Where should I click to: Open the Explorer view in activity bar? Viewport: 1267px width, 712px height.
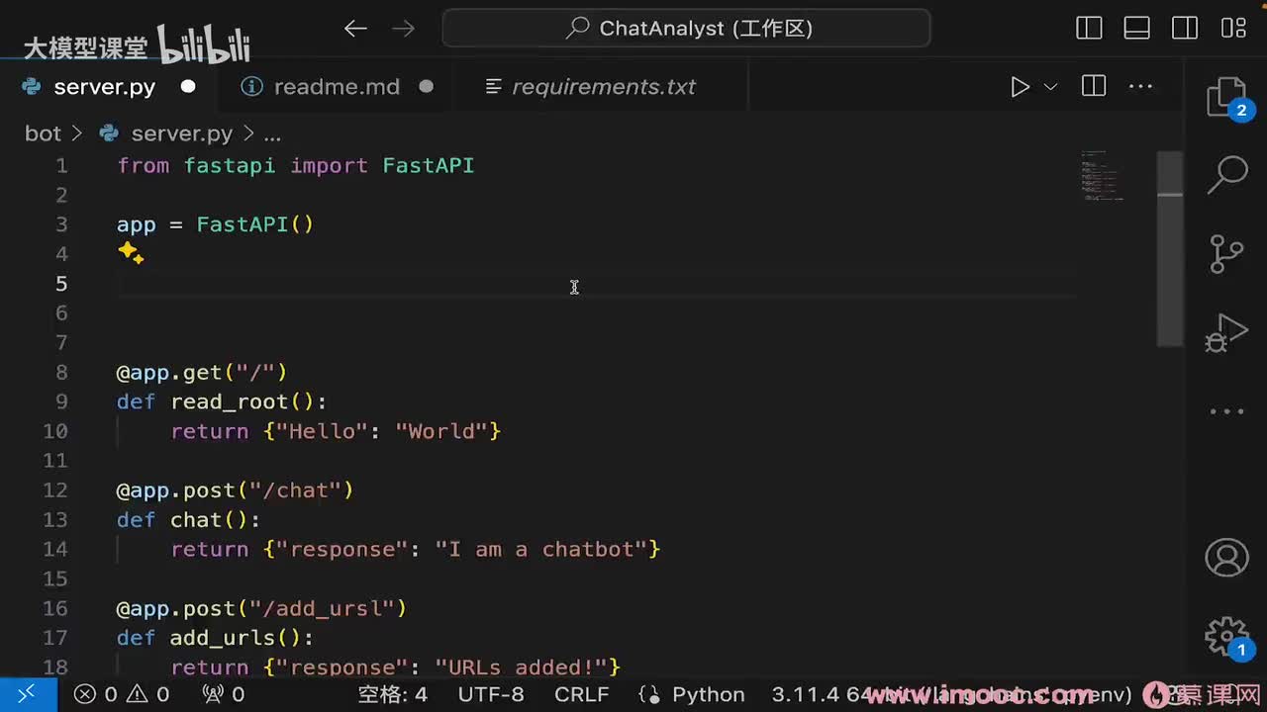pyautogui.click(x=1226, y=99)
